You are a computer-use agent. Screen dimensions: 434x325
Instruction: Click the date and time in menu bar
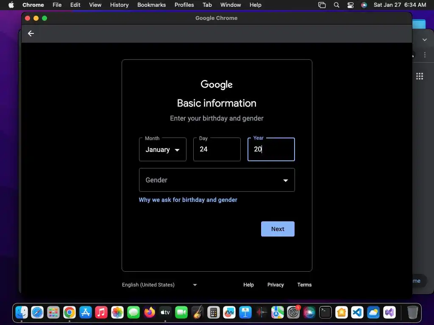point(400,5)
